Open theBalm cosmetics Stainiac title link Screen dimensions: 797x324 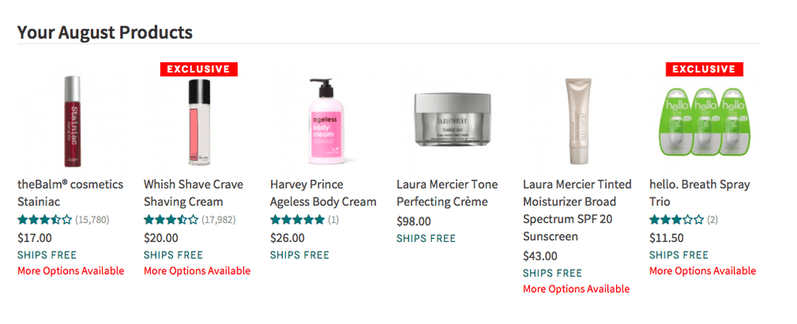[70, 193]
